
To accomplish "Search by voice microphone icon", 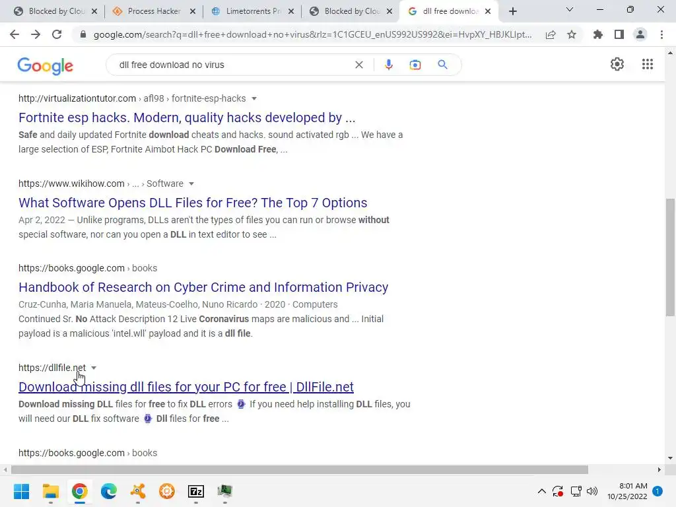I will pyautogui.click(x=388, y=65).
